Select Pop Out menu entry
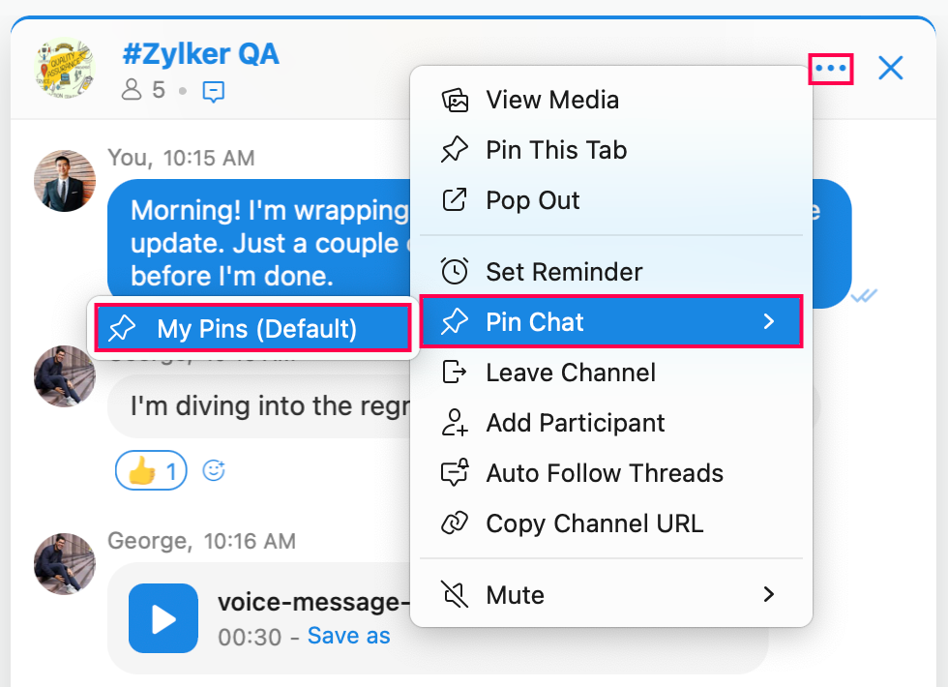Screen dimensions: 948x687 532,200
